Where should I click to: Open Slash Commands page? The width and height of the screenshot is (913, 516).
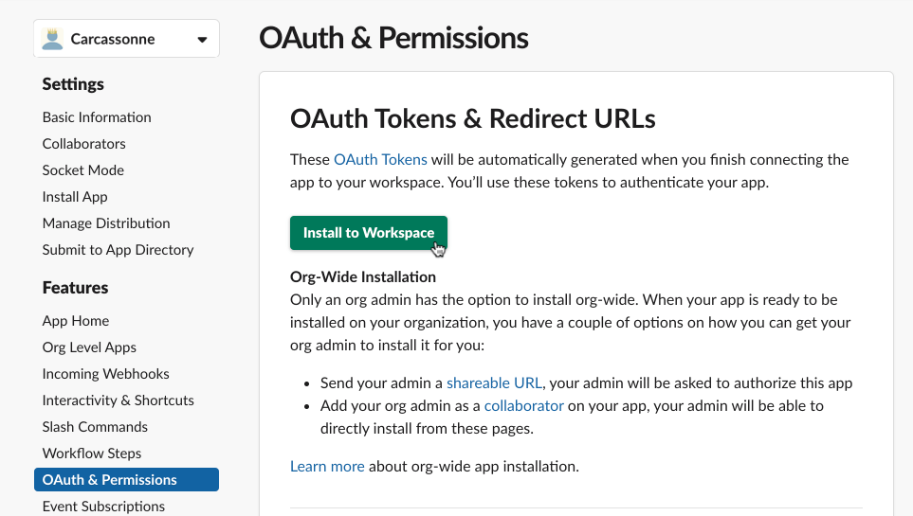pyautogui.click(x=95, y=427)
